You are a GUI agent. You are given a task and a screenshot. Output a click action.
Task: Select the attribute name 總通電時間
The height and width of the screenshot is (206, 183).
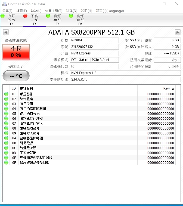pos(28,148)
